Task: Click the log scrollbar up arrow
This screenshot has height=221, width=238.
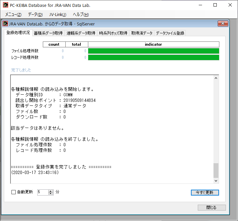Action: click(x=216, y=78)
